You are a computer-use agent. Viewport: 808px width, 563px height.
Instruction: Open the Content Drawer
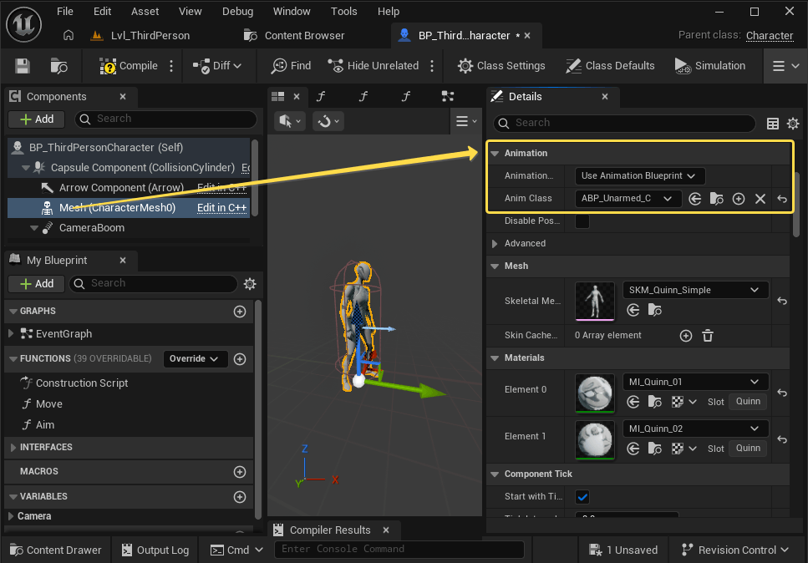pyautogui.click(x=55, y=550)
